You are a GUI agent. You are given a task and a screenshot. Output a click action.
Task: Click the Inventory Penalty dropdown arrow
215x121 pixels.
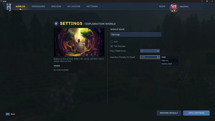[x=158, y=57]
